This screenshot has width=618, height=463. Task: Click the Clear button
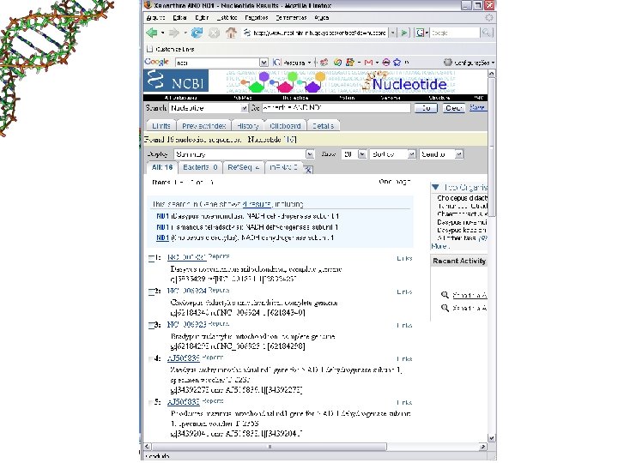[454, 108]
